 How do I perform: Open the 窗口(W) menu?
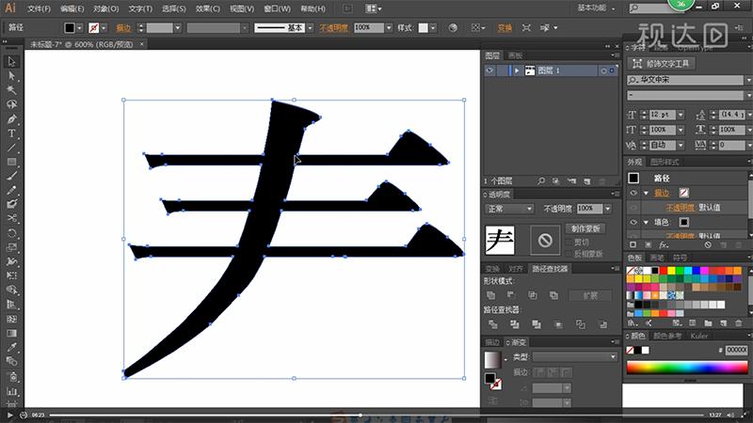tap(277, 8)
